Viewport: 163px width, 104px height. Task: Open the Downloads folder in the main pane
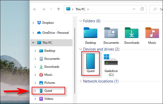(x=131, y=35)
